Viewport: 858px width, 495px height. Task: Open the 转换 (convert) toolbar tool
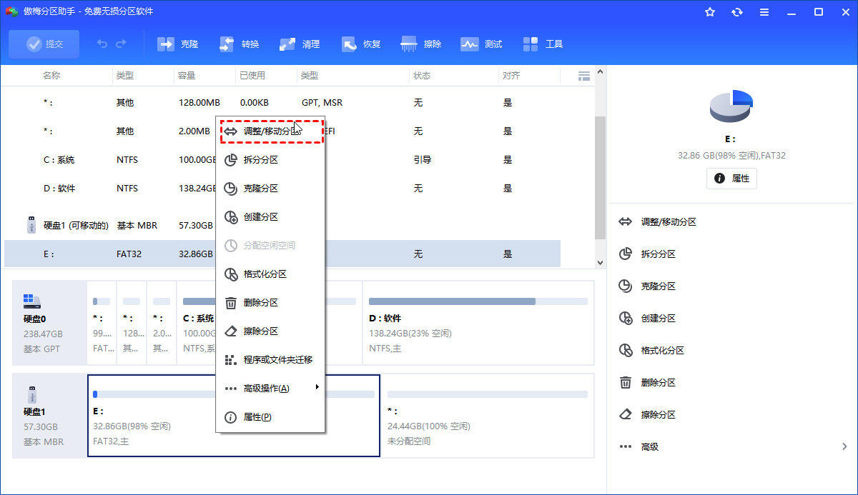(239, 44)
